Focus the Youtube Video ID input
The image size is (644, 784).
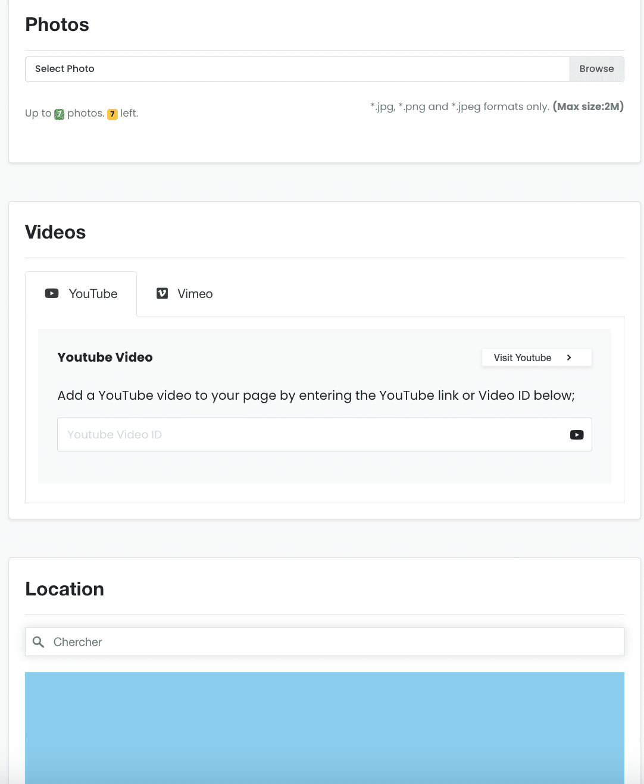(310, 435)
